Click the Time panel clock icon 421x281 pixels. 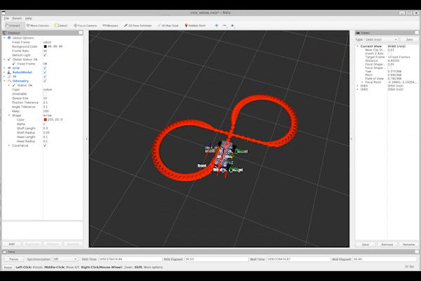(5, 252)
